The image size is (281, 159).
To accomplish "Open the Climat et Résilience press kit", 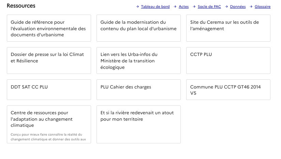I will pos(49,60).
